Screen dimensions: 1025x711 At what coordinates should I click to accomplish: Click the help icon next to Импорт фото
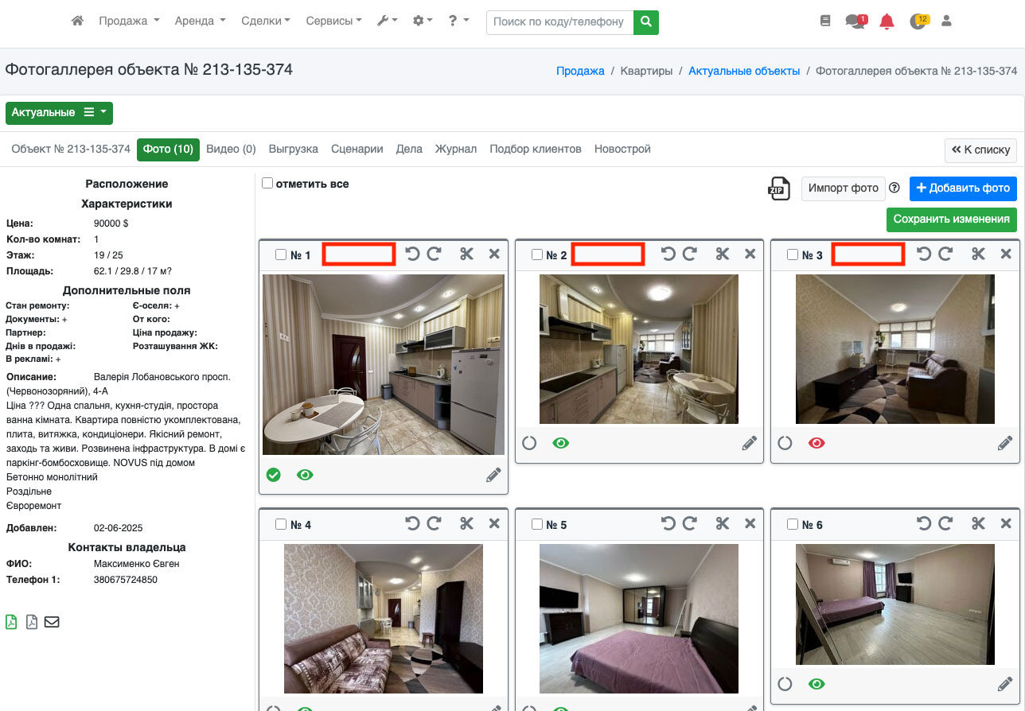[x=894, y=188]
